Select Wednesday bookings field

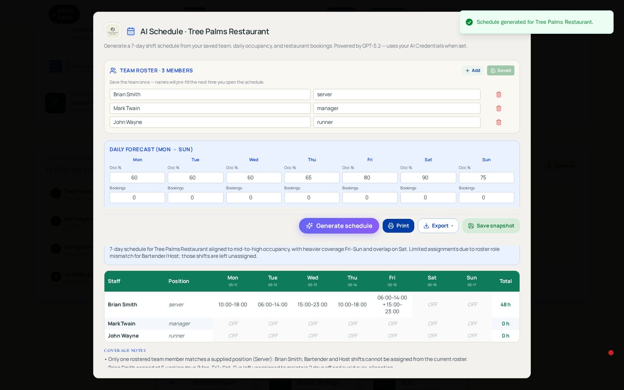point(254,198)
